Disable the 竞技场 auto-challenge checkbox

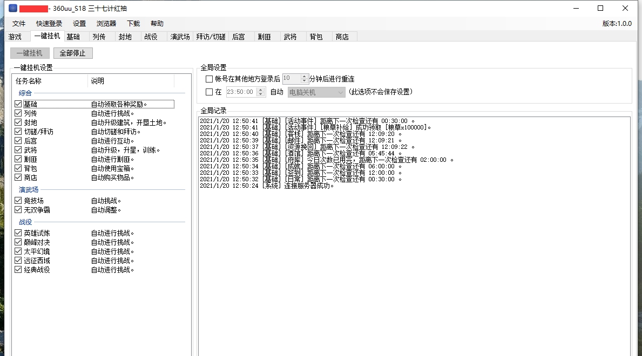pyautogui.click(x=18, y=200)
